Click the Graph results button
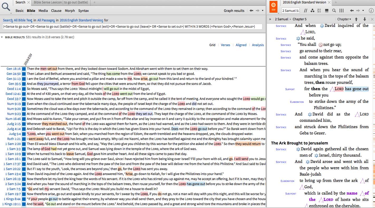The width and height of the screenshot is (375, 208). [234, 11]
